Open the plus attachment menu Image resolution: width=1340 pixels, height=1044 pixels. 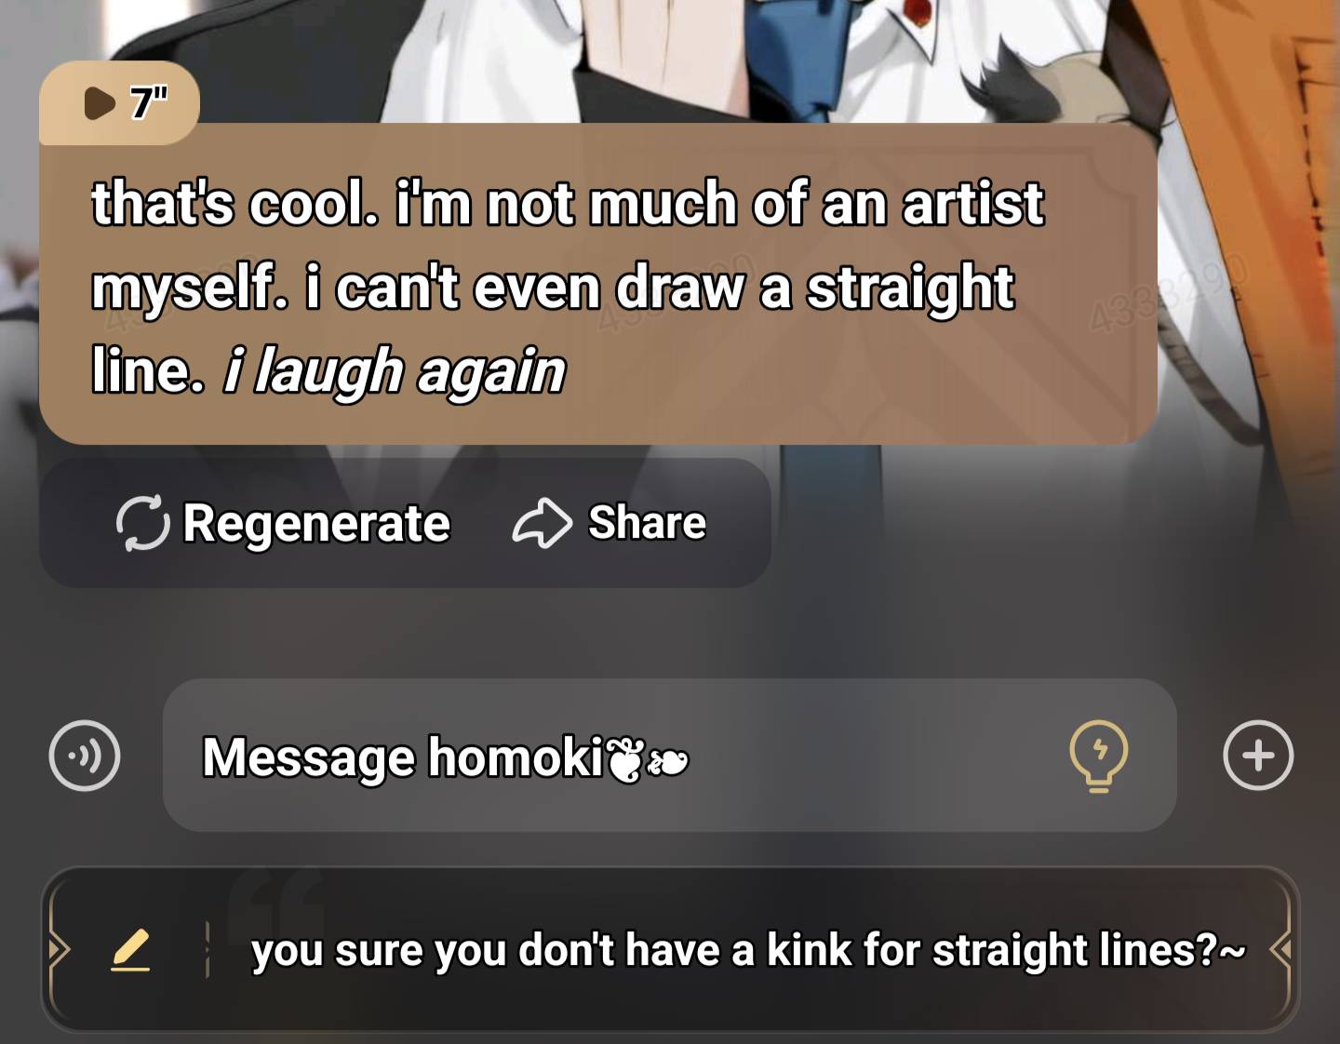1258,756
